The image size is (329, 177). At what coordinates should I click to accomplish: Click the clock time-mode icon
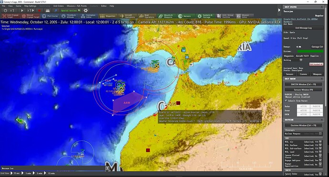click(x=5, y=10)
